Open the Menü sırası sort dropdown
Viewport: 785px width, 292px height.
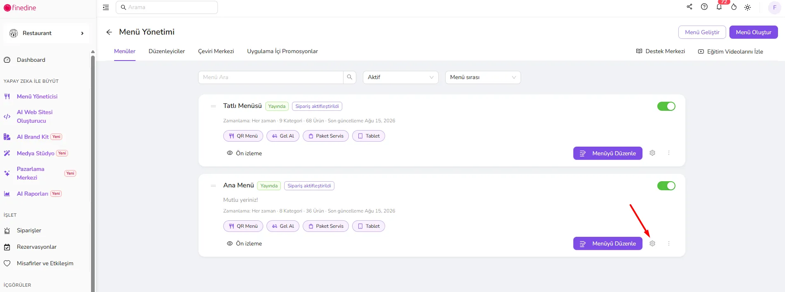(x=483, y=77)
